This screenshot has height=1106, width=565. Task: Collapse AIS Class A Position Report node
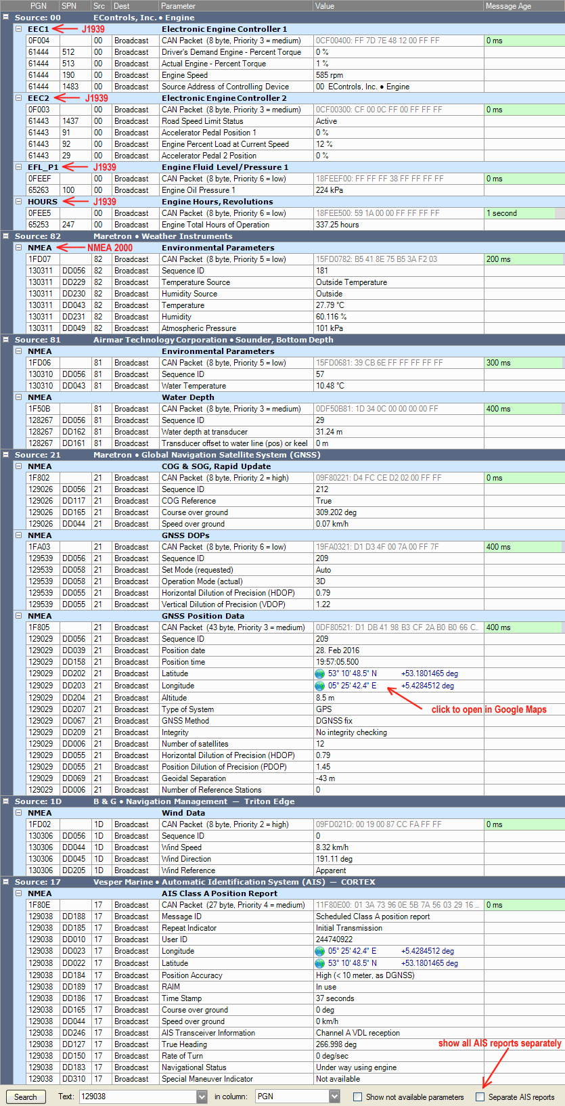click(x=19, y=893)
